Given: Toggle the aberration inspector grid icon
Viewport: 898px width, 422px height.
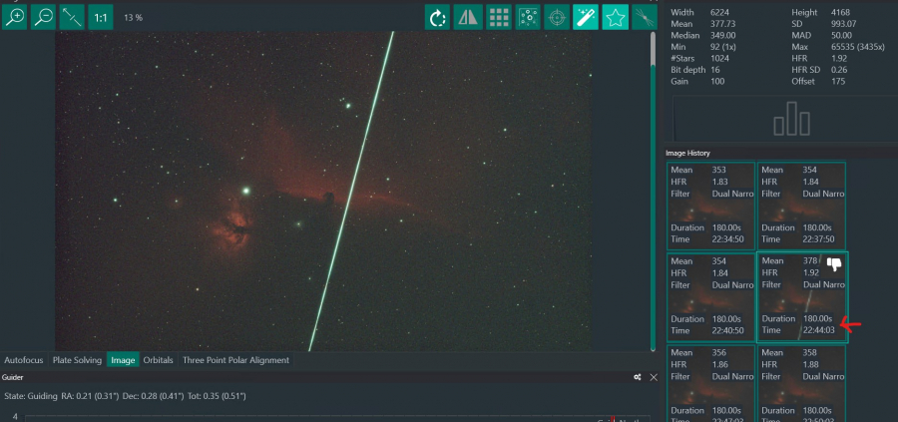Looking at the screenshot, I should pyautogui.click(x=499, y=17).
